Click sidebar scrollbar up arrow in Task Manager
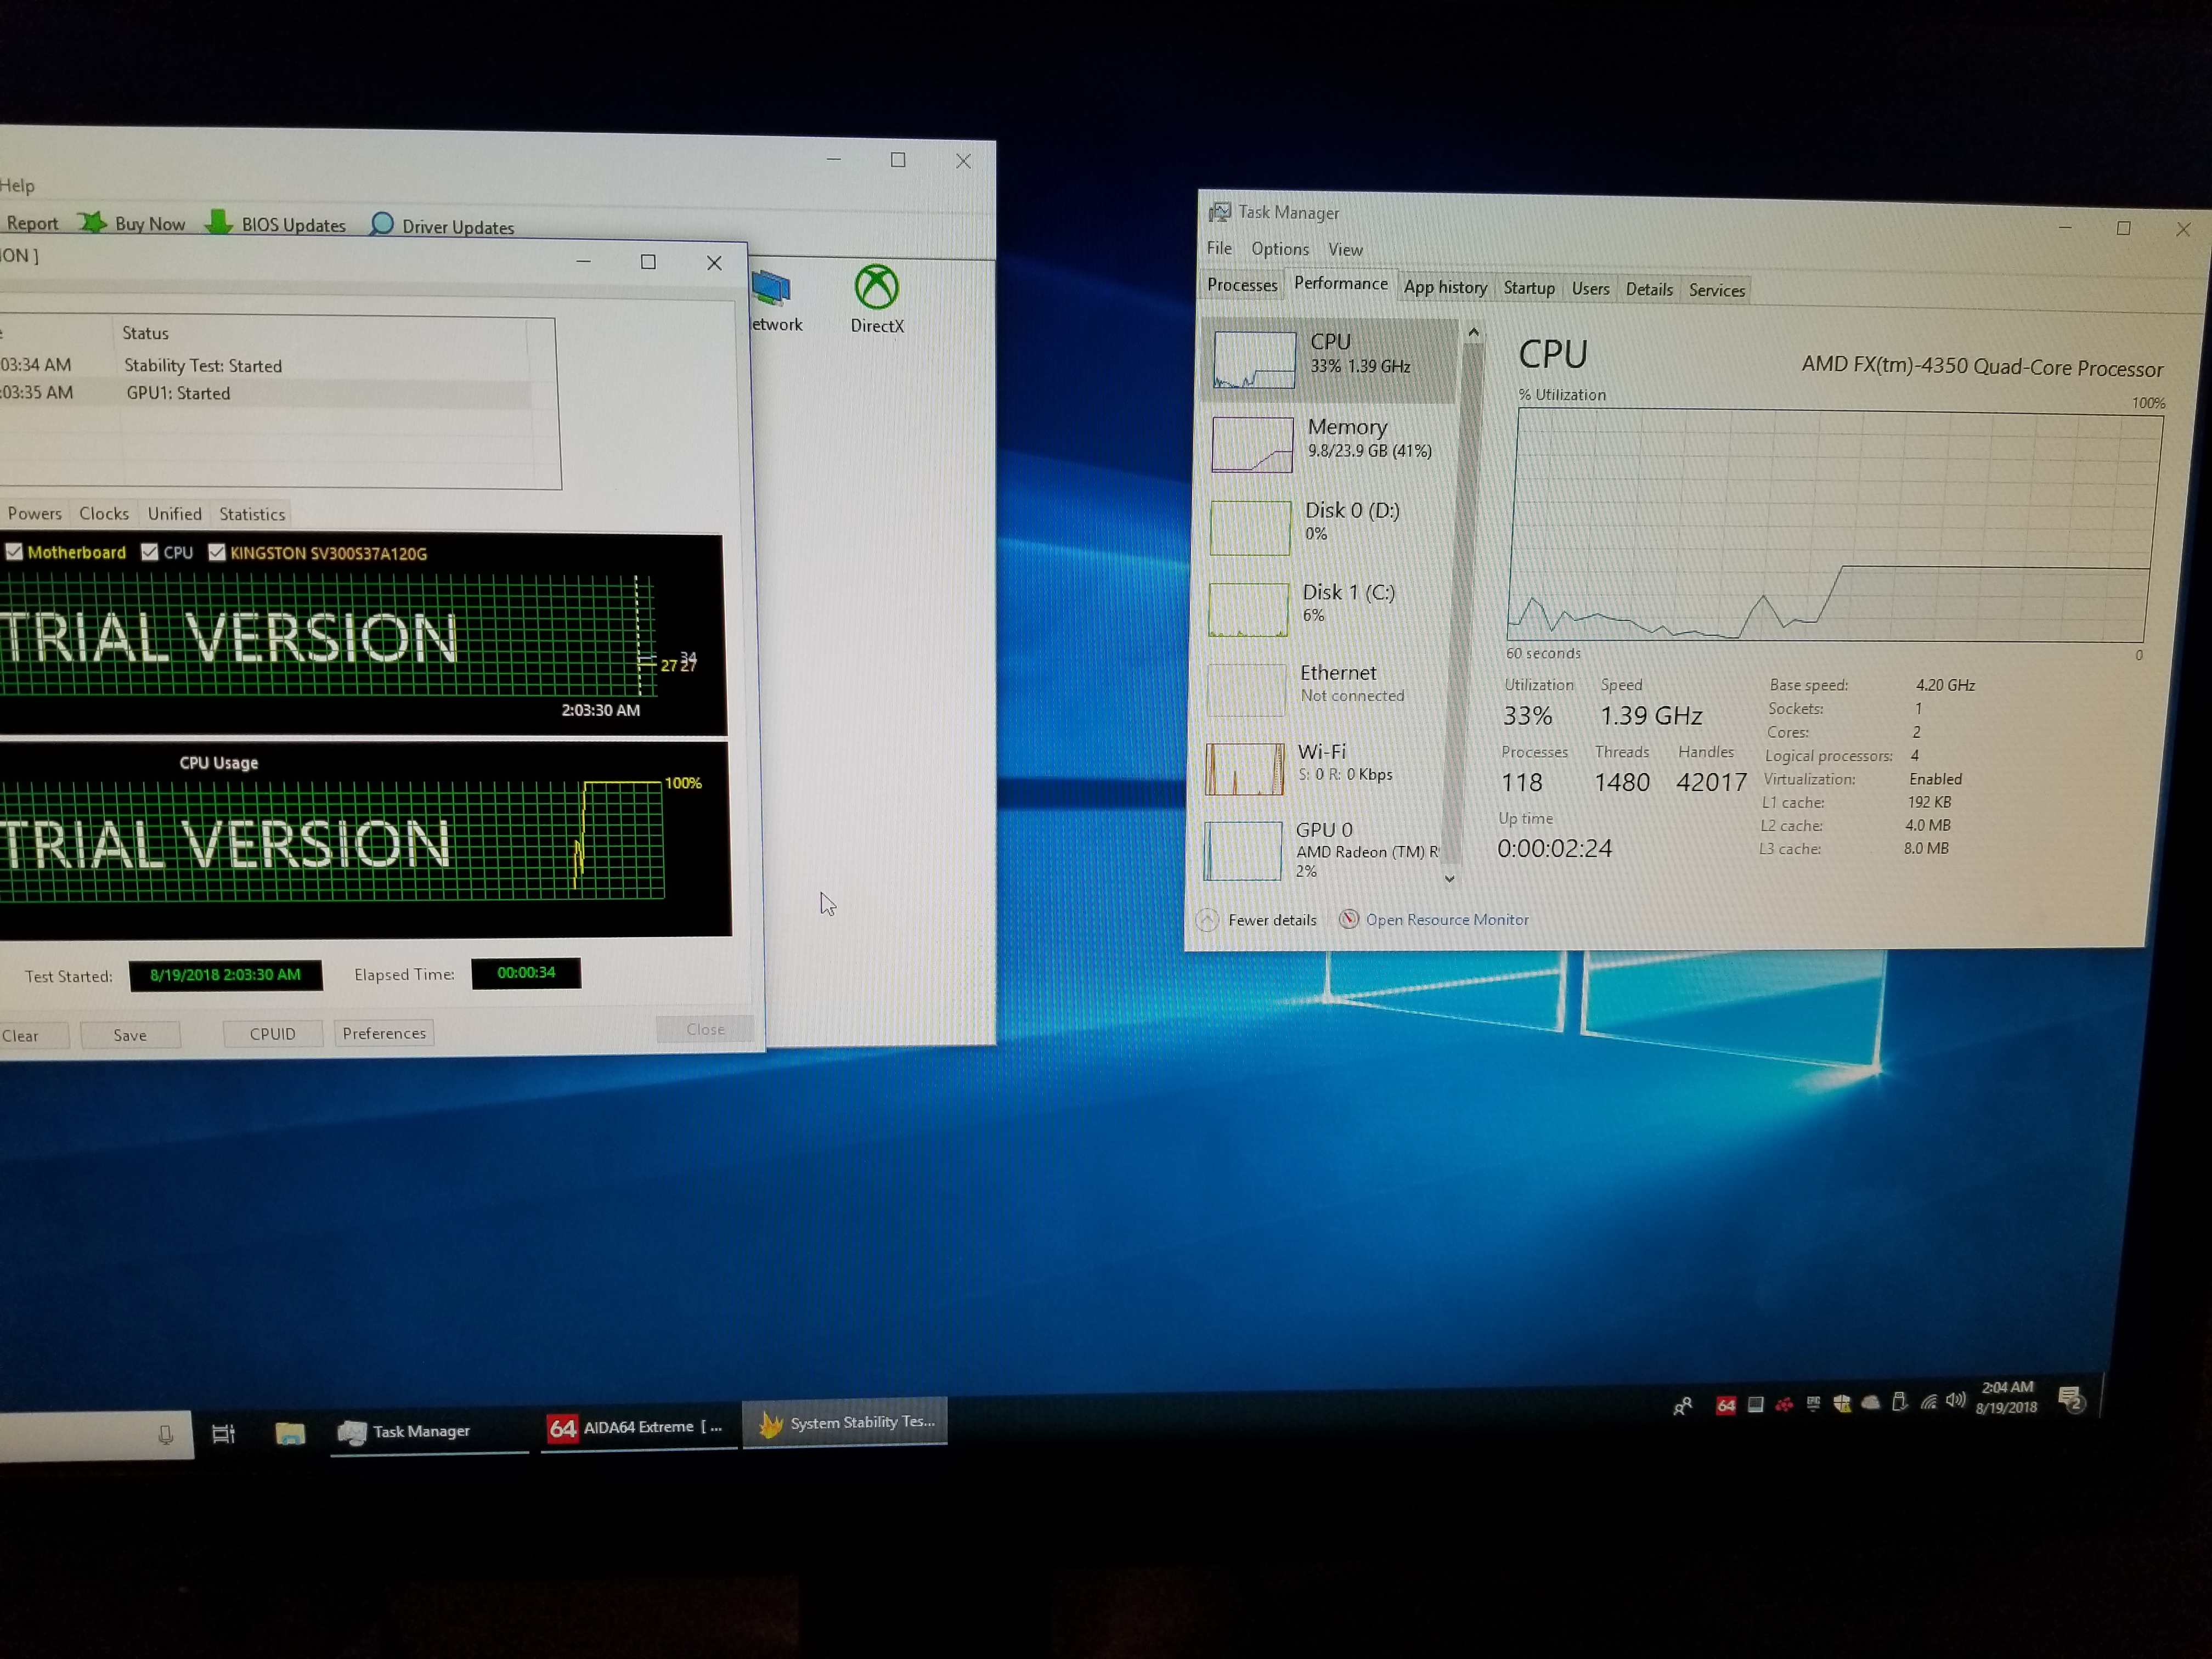The height and width of the screenshot is (1659, 2212). point(1473,332)
